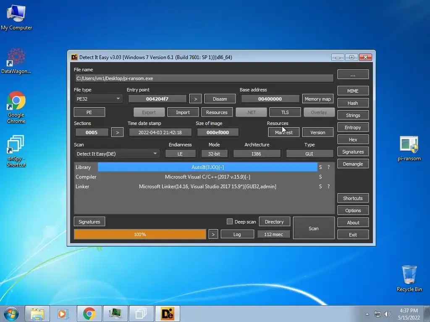Open the Demangle tool
The width and height of the screenshot is (430, 322).
[353, 164]
